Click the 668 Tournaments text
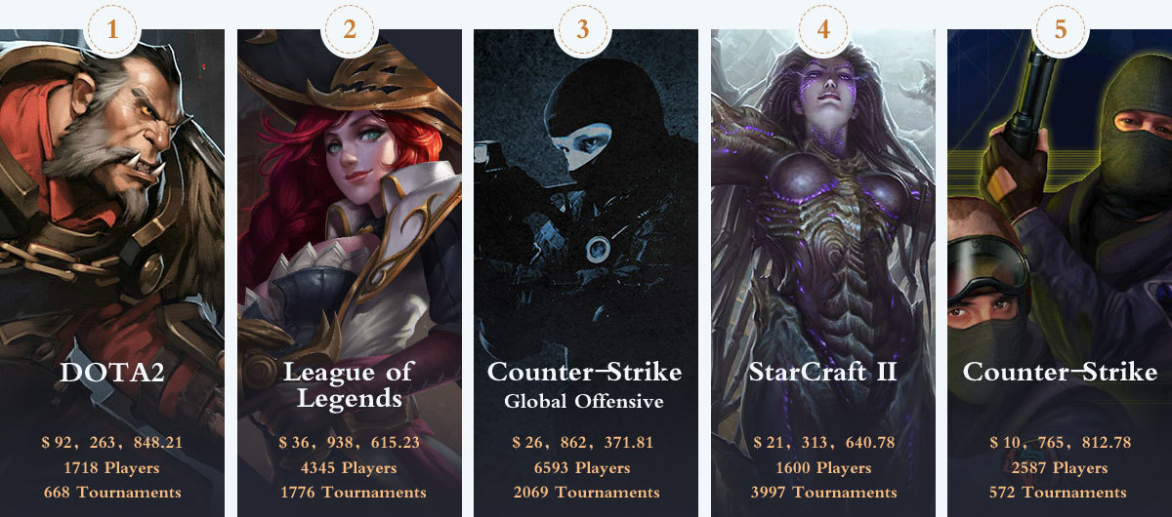The image size is (1172, 517). click(x=112, y=493)
